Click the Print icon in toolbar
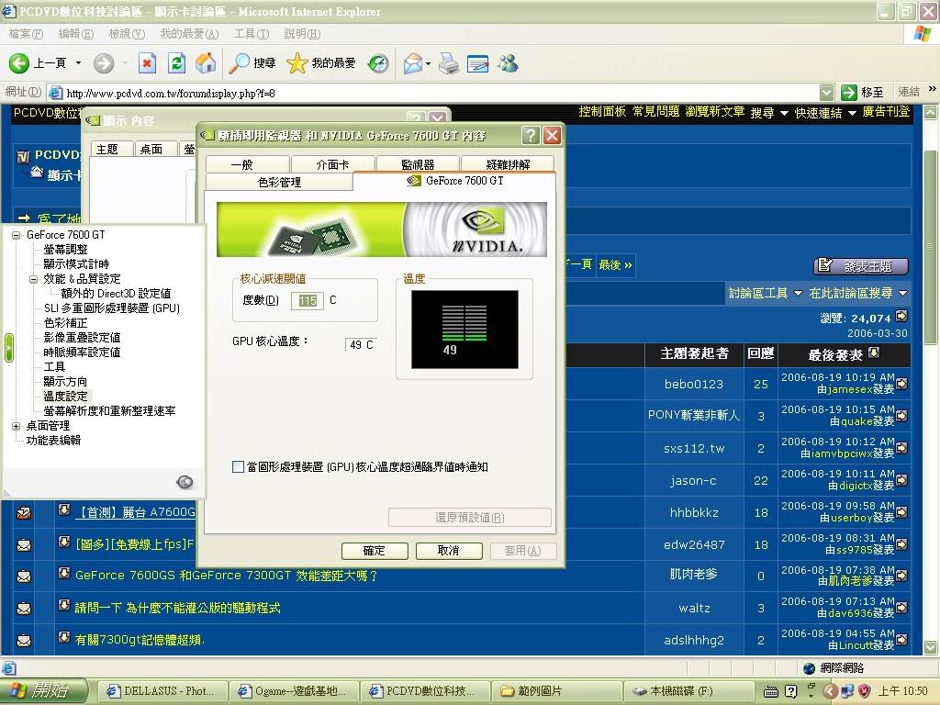Viewport: 940px width, 705px height. pos(448,63)
